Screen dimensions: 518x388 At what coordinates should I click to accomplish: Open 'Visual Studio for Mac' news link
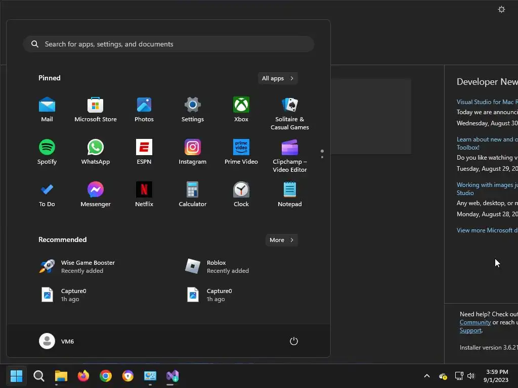click(487, 102)
